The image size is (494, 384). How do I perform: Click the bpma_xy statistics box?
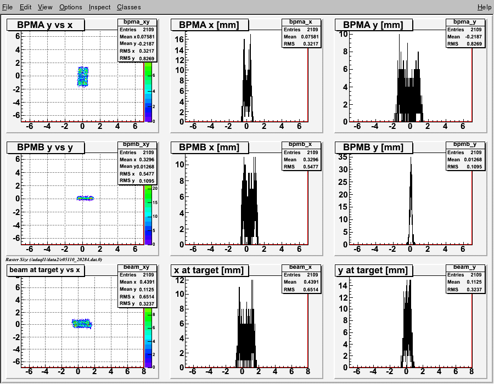[x=137, y=40]
